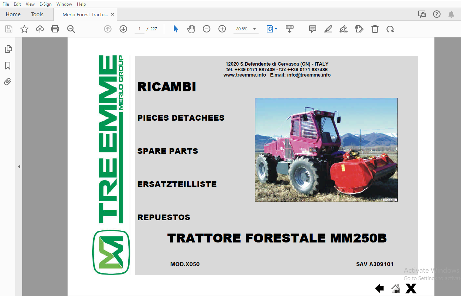This screenshot has height=296, width=461.
Task: Switch to the Home tab
Action: pyautogui.click(x=13, y=14)
